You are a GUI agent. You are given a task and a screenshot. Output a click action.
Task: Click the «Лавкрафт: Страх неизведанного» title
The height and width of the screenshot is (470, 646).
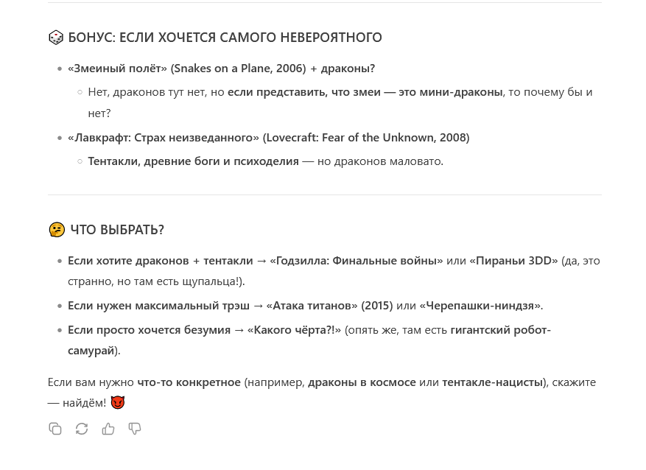click(164, 138)
